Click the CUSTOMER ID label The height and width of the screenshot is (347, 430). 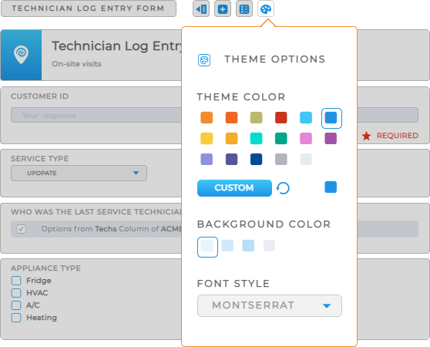(x=40, y=96)
